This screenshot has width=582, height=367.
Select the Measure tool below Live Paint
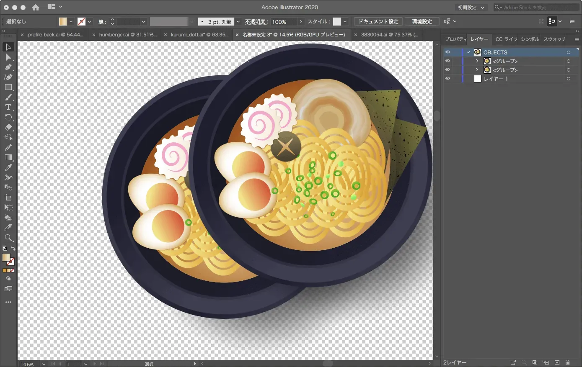(x=8, y=228)
